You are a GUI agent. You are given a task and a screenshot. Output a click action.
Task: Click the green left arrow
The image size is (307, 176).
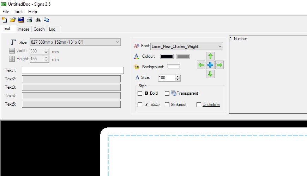(x=201, y=65)
